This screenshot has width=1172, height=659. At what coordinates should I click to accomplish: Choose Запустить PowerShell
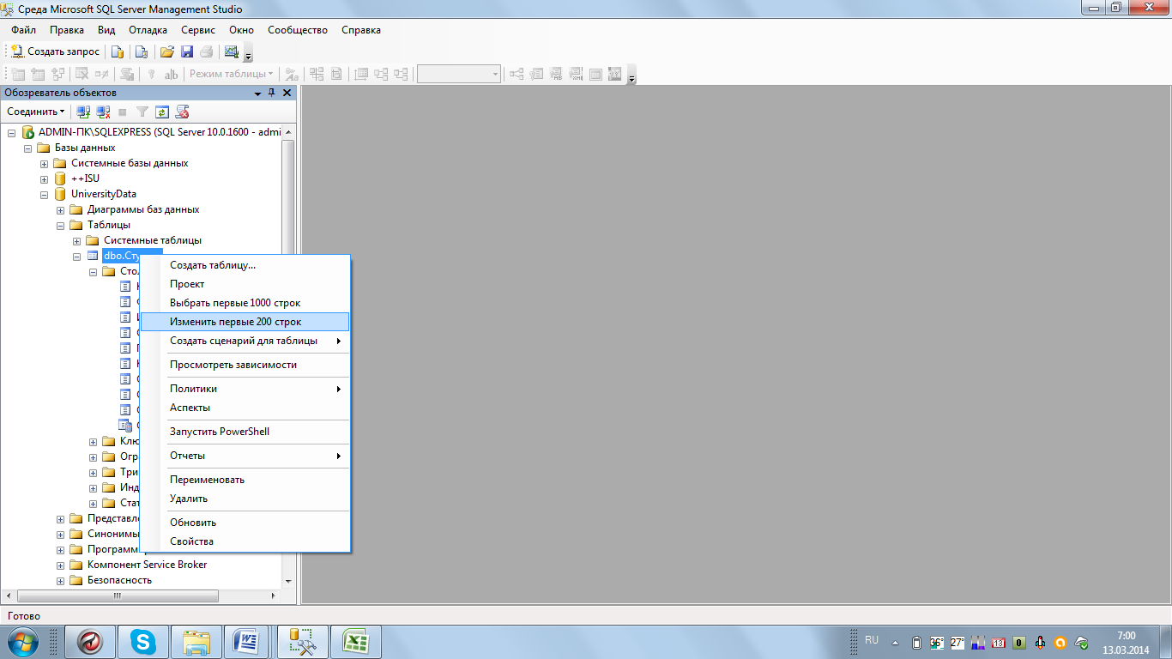coord(245,432)
